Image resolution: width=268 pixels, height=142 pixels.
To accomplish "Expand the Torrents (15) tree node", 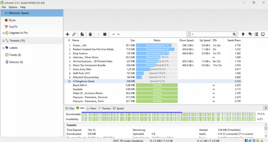I will click(3, 41).
